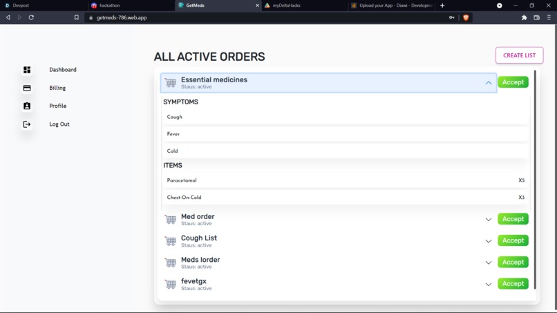The height and width of the screenshot is (313, 557).
Task: Switch to the Upload your App Diawi tab
Action: pos(392,6)
